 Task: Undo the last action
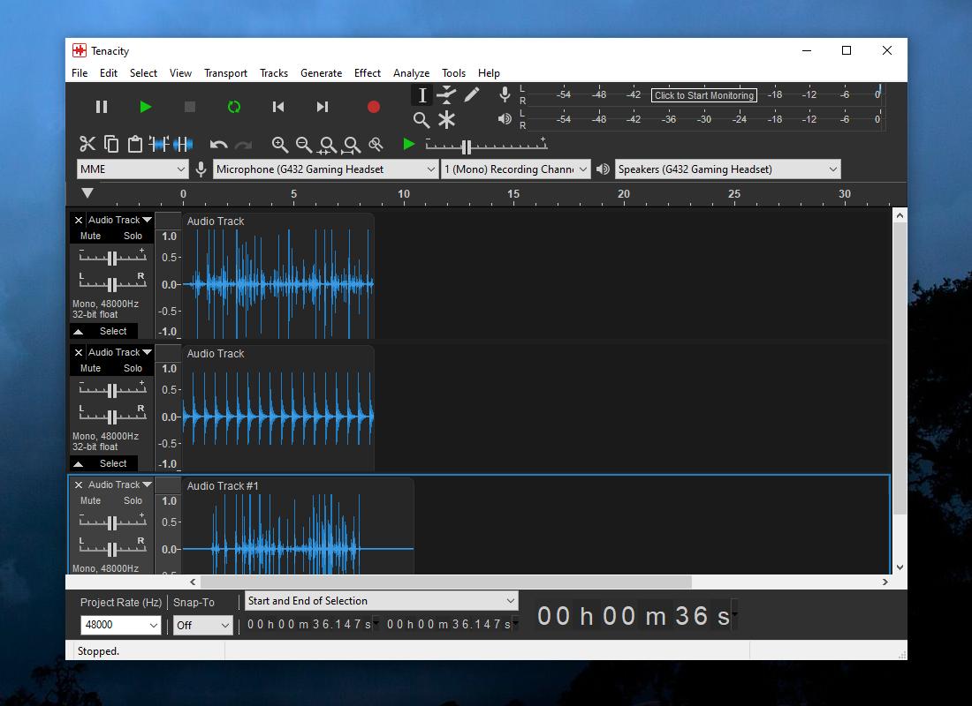pos(218,145)
